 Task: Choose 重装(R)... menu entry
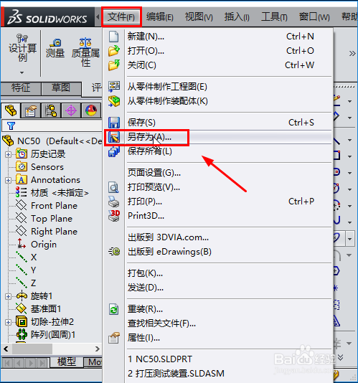click(217, 309)
